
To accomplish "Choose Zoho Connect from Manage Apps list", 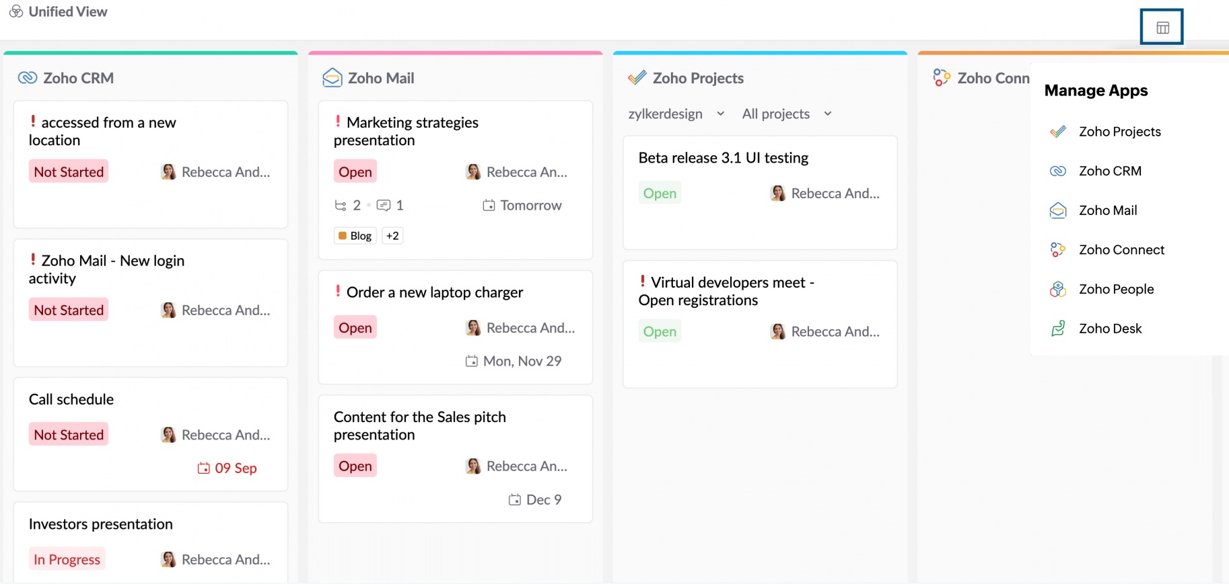I will click(x=1121, y=250).
